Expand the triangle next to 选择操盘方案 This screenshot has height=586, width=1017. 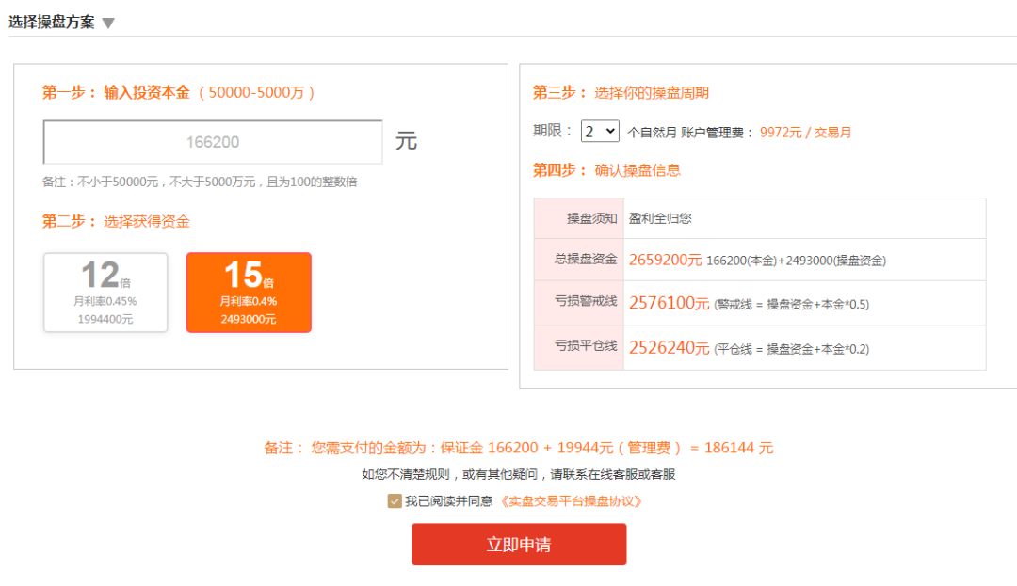[x=108, y=20]
